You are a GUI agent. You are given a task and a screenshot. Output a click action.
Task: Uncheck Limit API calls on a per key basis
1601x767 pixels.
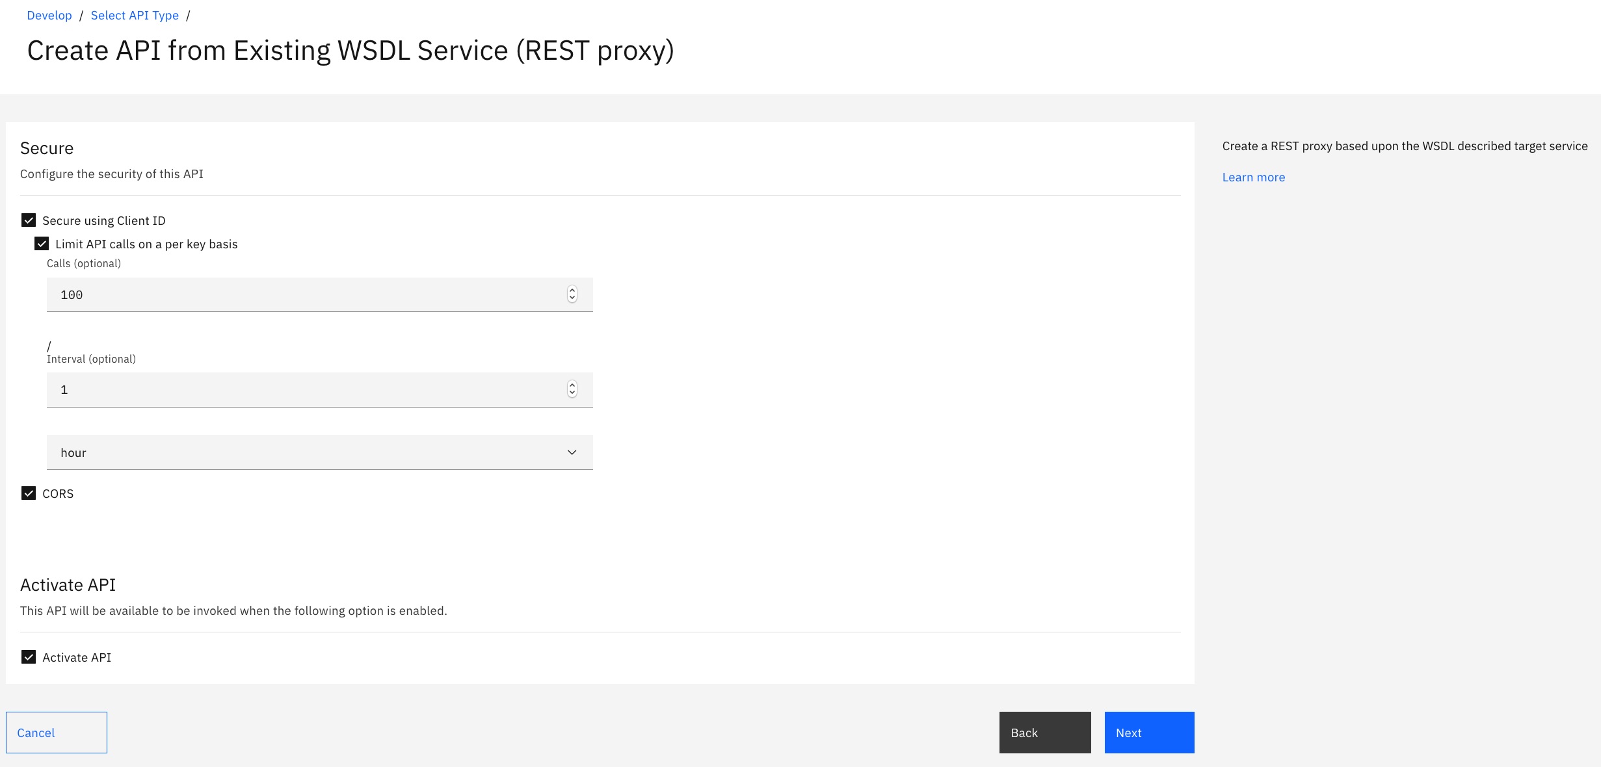(42, 244)
